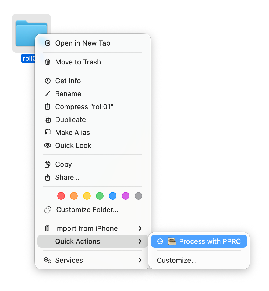269x291 pixels.
Task: Apply the red tag color
Action: tap(61, 196)
